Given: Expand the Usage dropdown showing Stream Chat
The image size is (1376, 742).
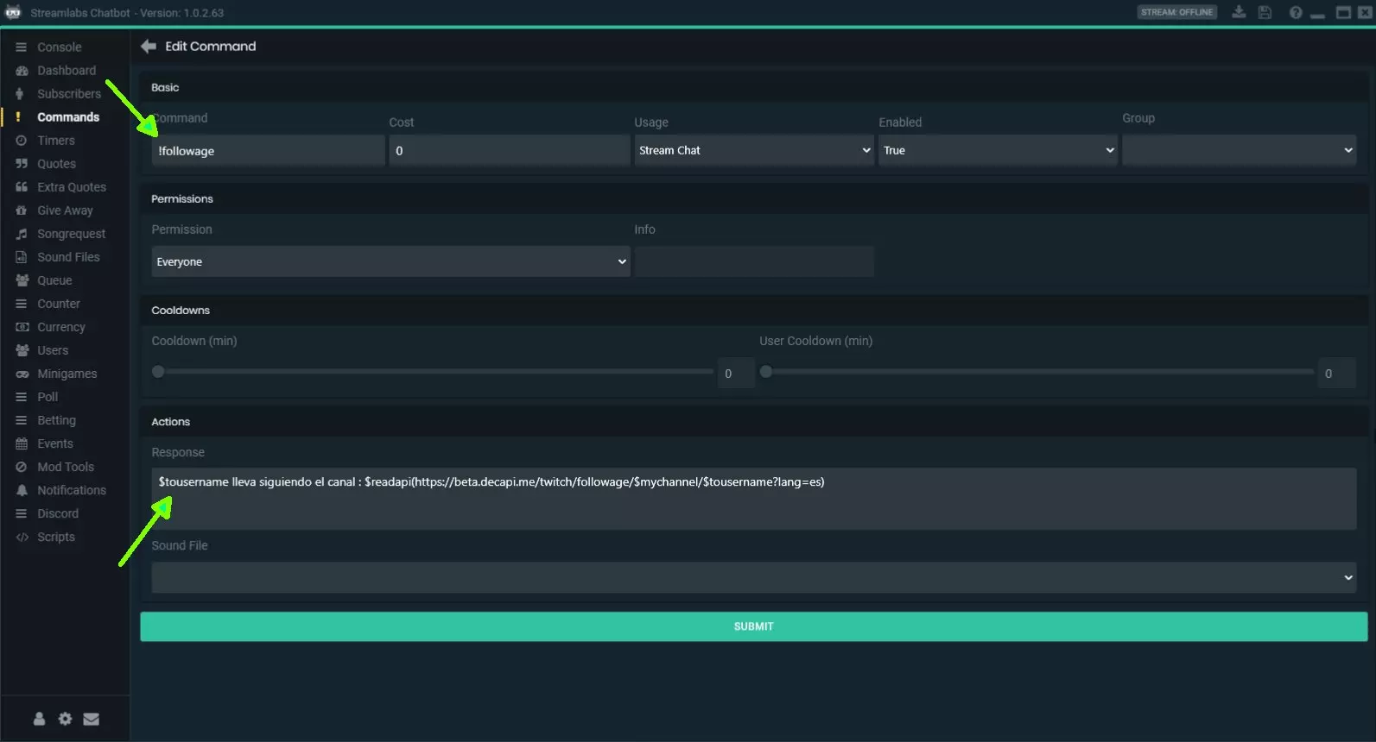Looking at the screenshot, I should pyautogui.click(x=753, y=150).
